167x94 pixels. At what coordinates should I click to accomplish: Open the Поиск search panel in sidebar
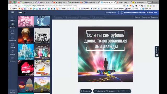(x=13, y=18)
